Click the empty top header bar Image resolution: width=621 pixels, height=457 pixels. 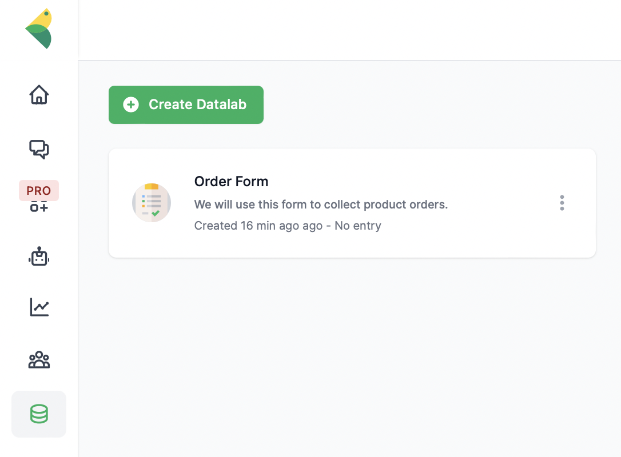click(x=349, y=30)
